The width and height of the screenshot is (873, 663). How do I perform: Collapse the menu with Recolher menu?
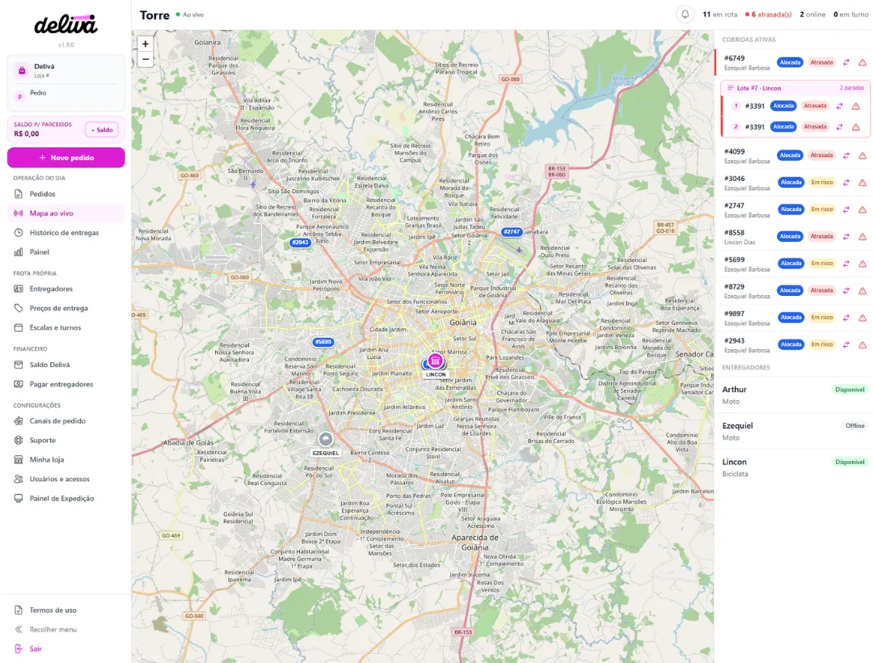pos(65,630)
